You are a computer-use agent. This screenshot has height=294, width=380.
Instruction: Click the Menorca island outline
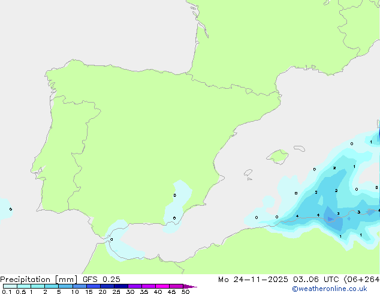pos(299,148)
